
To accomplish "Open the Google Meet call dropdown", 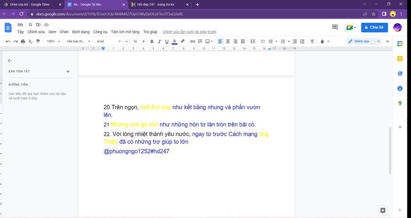I will (x=350, y=27).
